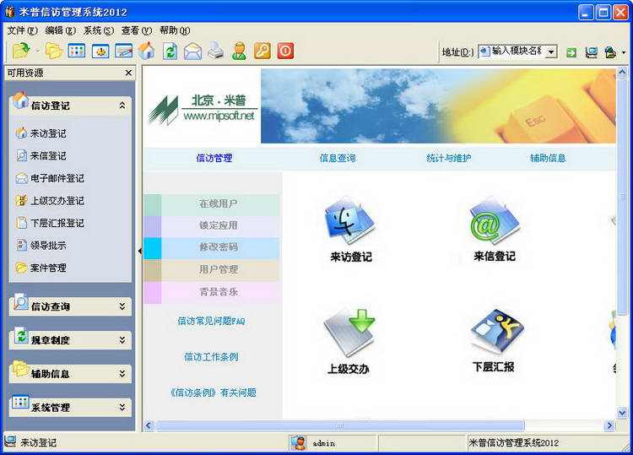Switch to the 信访管理 tab
The width and height of the screenshot is (633, 455).
click(x=214, y=158)
